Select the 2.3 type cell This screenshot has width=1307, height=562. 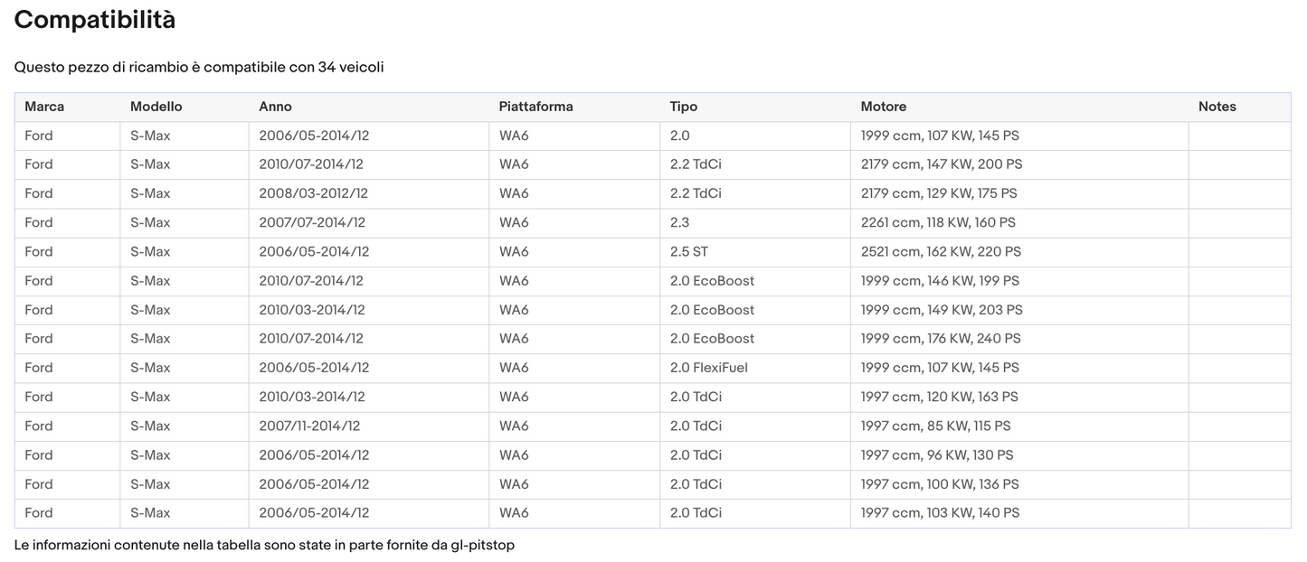click(x=679, y=222)
